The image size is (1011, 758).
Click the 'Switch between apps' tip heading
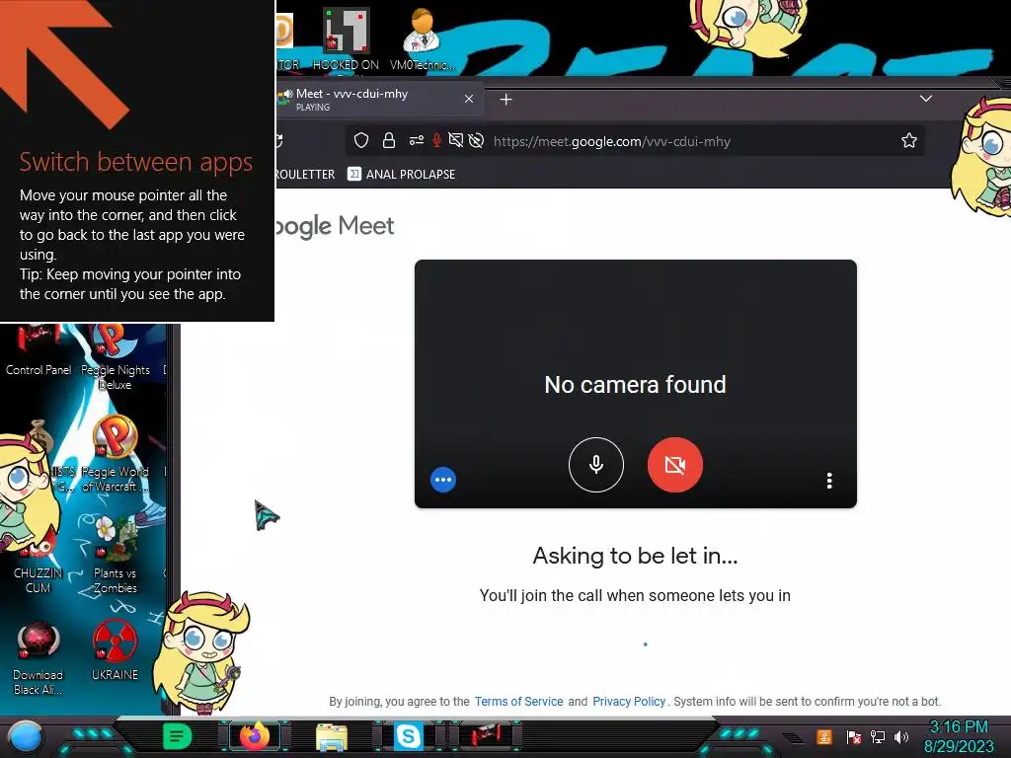click(136, 162)
